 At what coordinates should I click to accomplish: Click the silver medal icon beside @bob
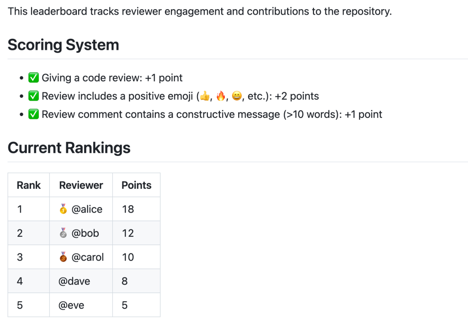coord(64,233)
